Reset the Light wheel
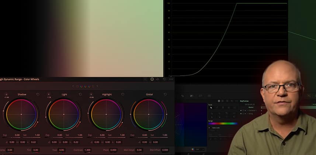This screenshot has width=316, height=155. (80, 94)
